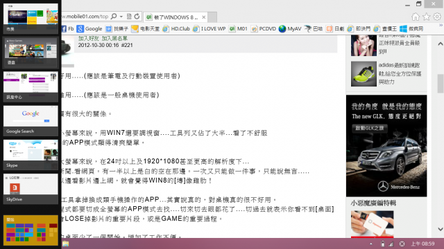The image size is (444, 249).
Task: Open the 開始 Start screen thumbnail
Action: point(31,230)
